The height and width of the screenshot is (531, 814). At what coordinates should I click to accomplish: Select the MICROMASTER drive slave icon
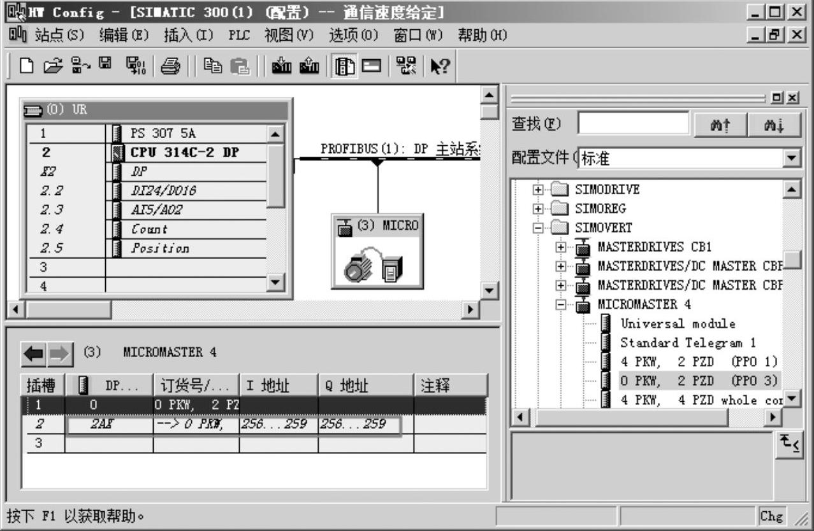(376, 251)
